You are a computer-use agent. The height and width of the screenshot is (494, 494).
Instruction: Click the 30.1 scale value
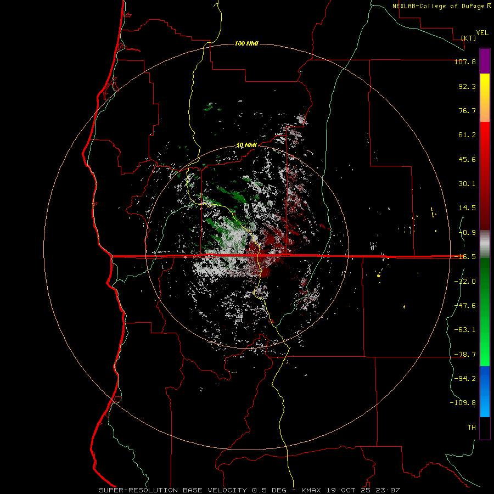[x=467, y=184]
